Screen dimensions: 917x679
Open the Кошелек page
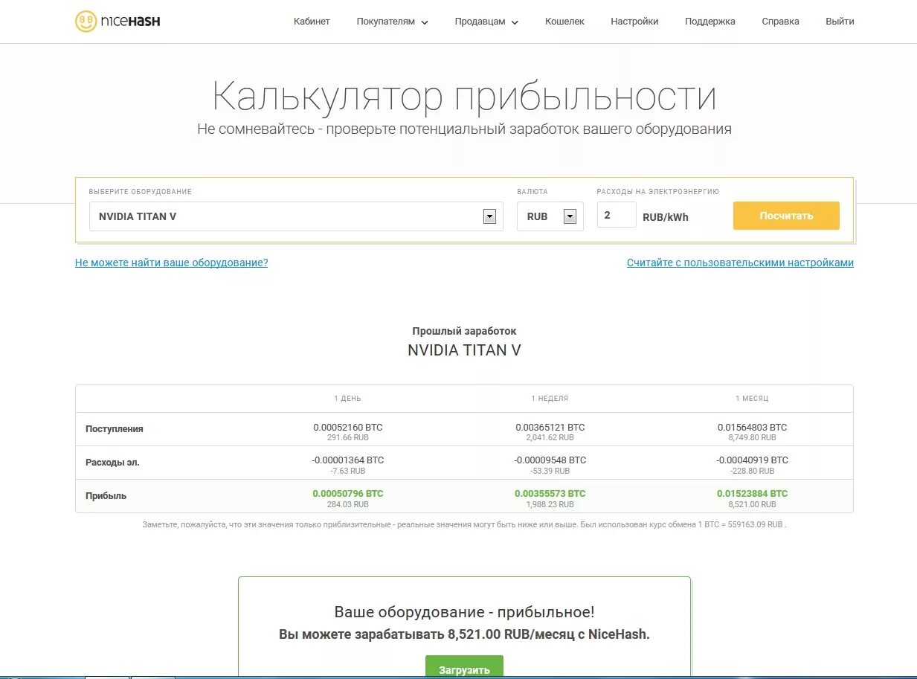564,22
